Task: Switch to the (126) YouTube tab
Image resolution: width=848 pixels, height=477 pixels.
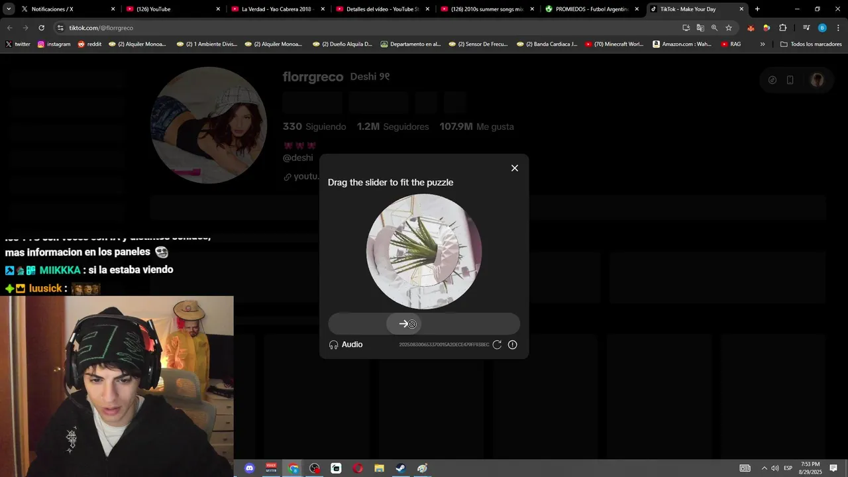Action: tap(172, 9)
